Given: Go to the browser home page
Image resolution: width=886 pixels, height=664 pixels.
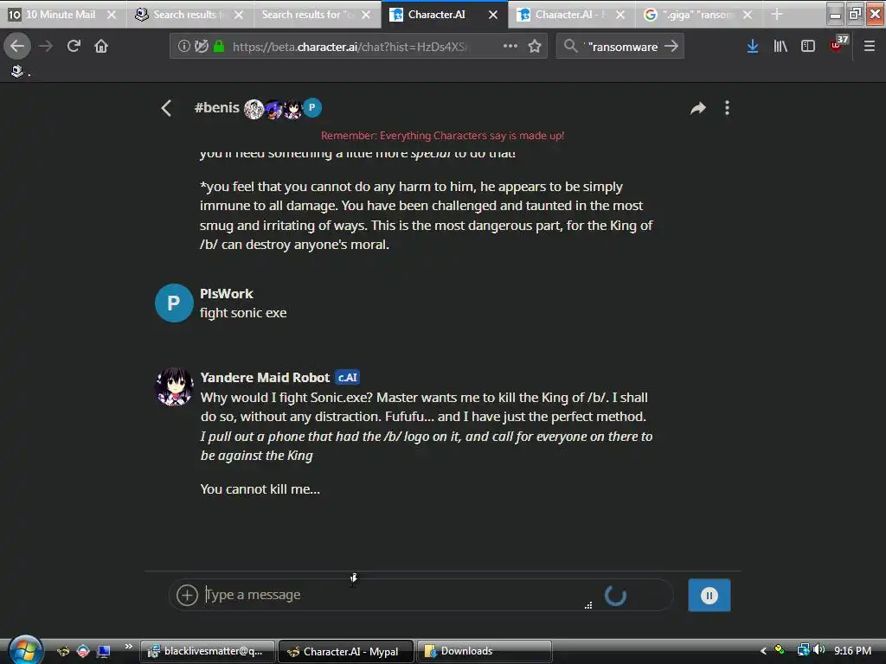Looking at the screenshot, I should coord(101,46).
